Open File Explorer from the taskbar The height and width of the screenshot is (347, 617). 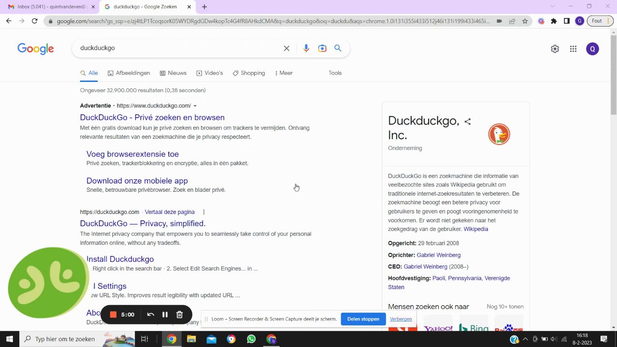[x=191, y=339]
